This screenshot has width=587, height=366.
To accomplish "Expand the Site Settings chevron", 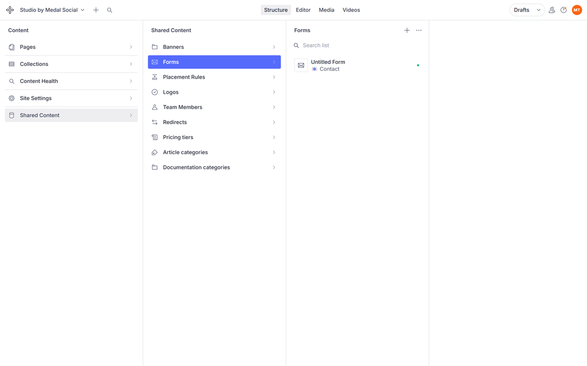I will [x=131, y=98].
